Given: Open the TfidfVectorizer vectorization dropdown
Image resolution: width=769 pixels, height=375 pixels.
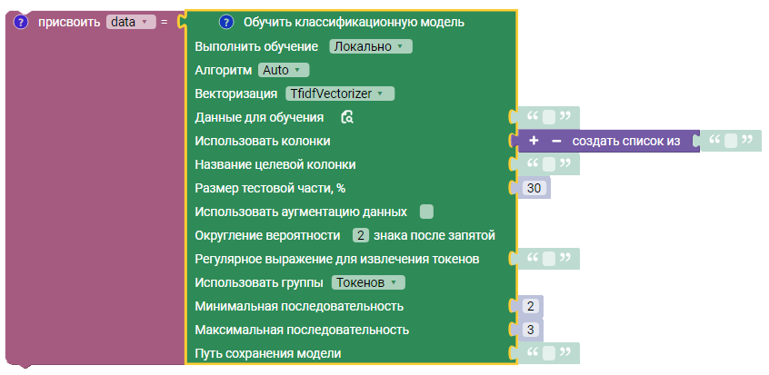Looking at the screenshot, I should point(340,94).
